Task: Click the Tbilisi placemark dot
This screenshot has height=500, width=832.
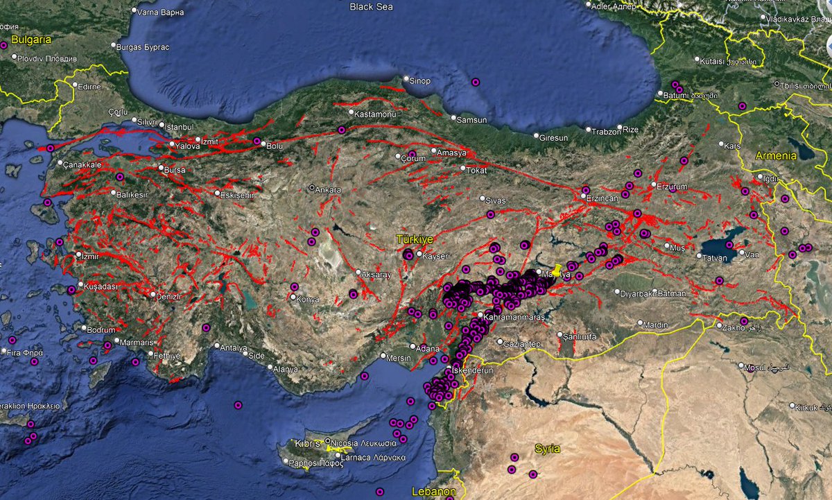Action: (777, 85)
